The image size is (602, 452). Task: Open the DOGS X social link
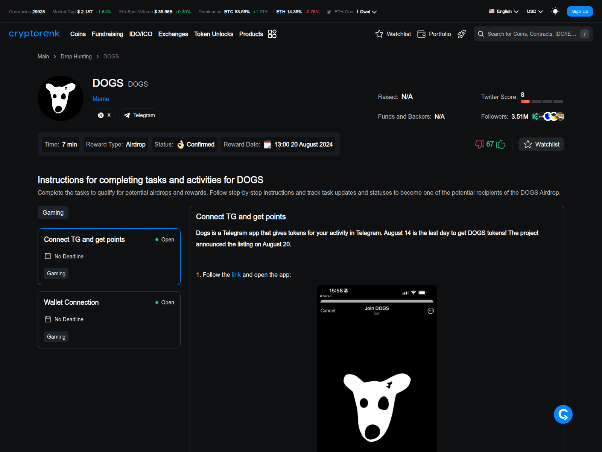tap(104, 115)
